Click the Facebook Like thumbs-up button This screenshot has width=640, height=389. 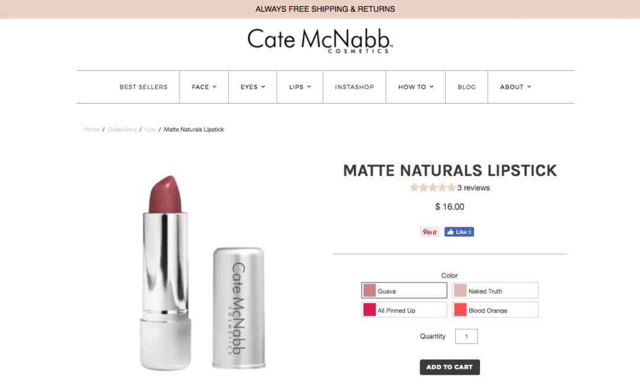tap(459, 232)
